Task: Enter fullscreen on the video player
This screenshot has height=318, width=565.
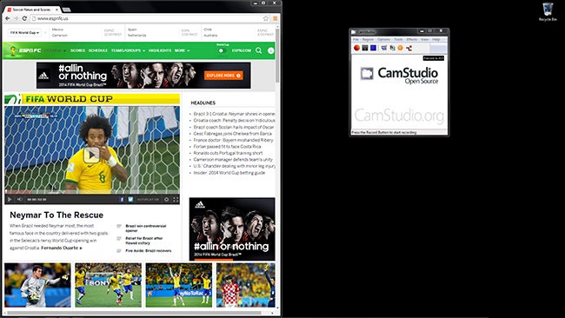Action: (x=176, y=199)
